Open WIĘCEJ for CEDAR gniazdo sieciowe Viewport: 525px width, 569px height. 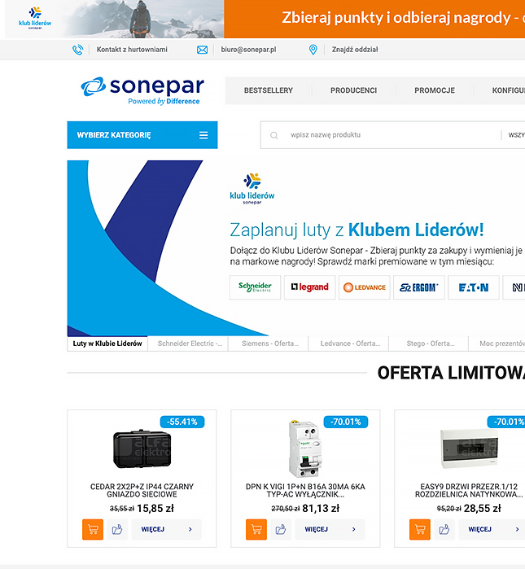(166, 529)
